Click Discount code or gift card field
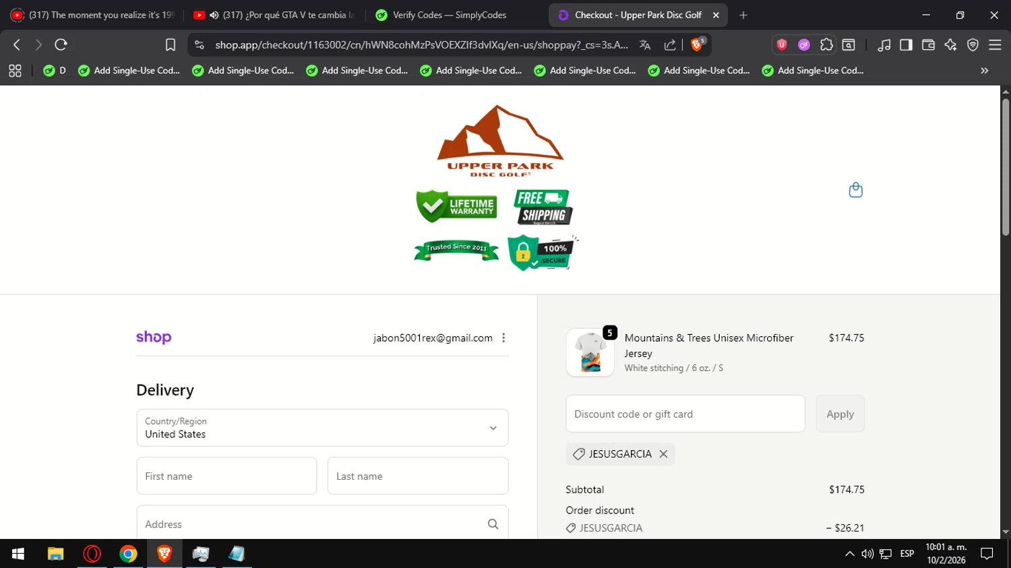 (x=685, y=414)
